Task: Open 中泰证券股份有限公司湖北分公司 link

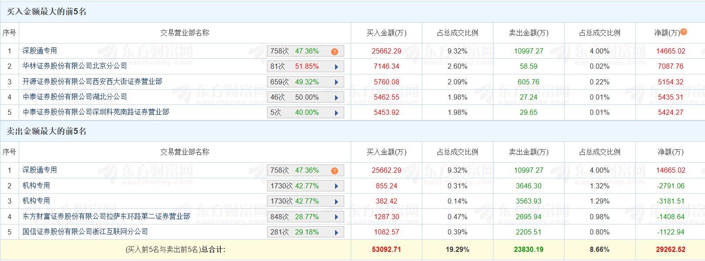Action: pos(75,97)
